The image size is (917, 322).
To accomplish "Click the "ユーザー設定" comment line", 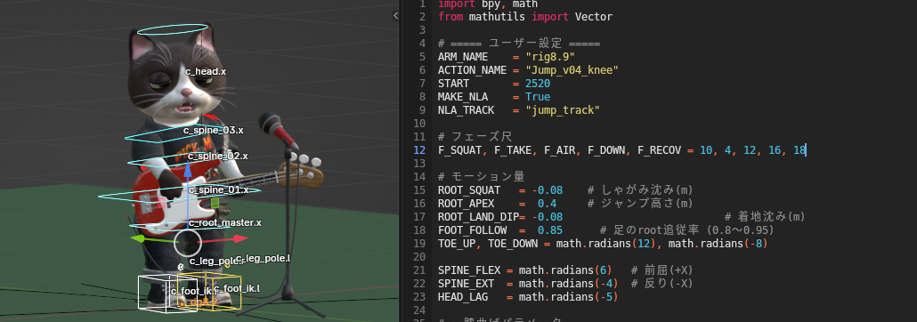I will (519, 44).
